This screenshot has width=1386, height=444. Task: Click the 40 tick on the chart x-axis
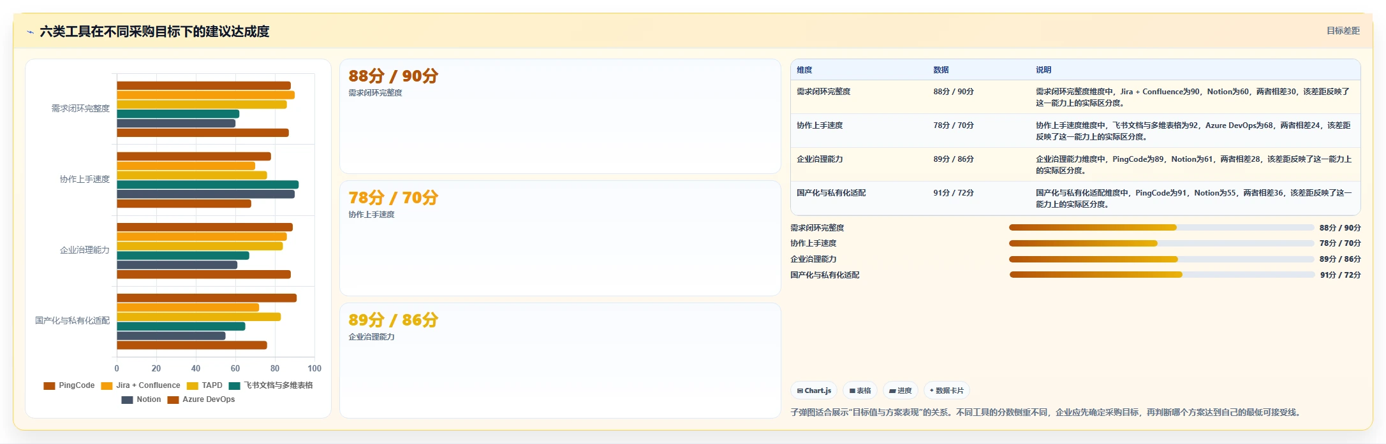(196, 368)
